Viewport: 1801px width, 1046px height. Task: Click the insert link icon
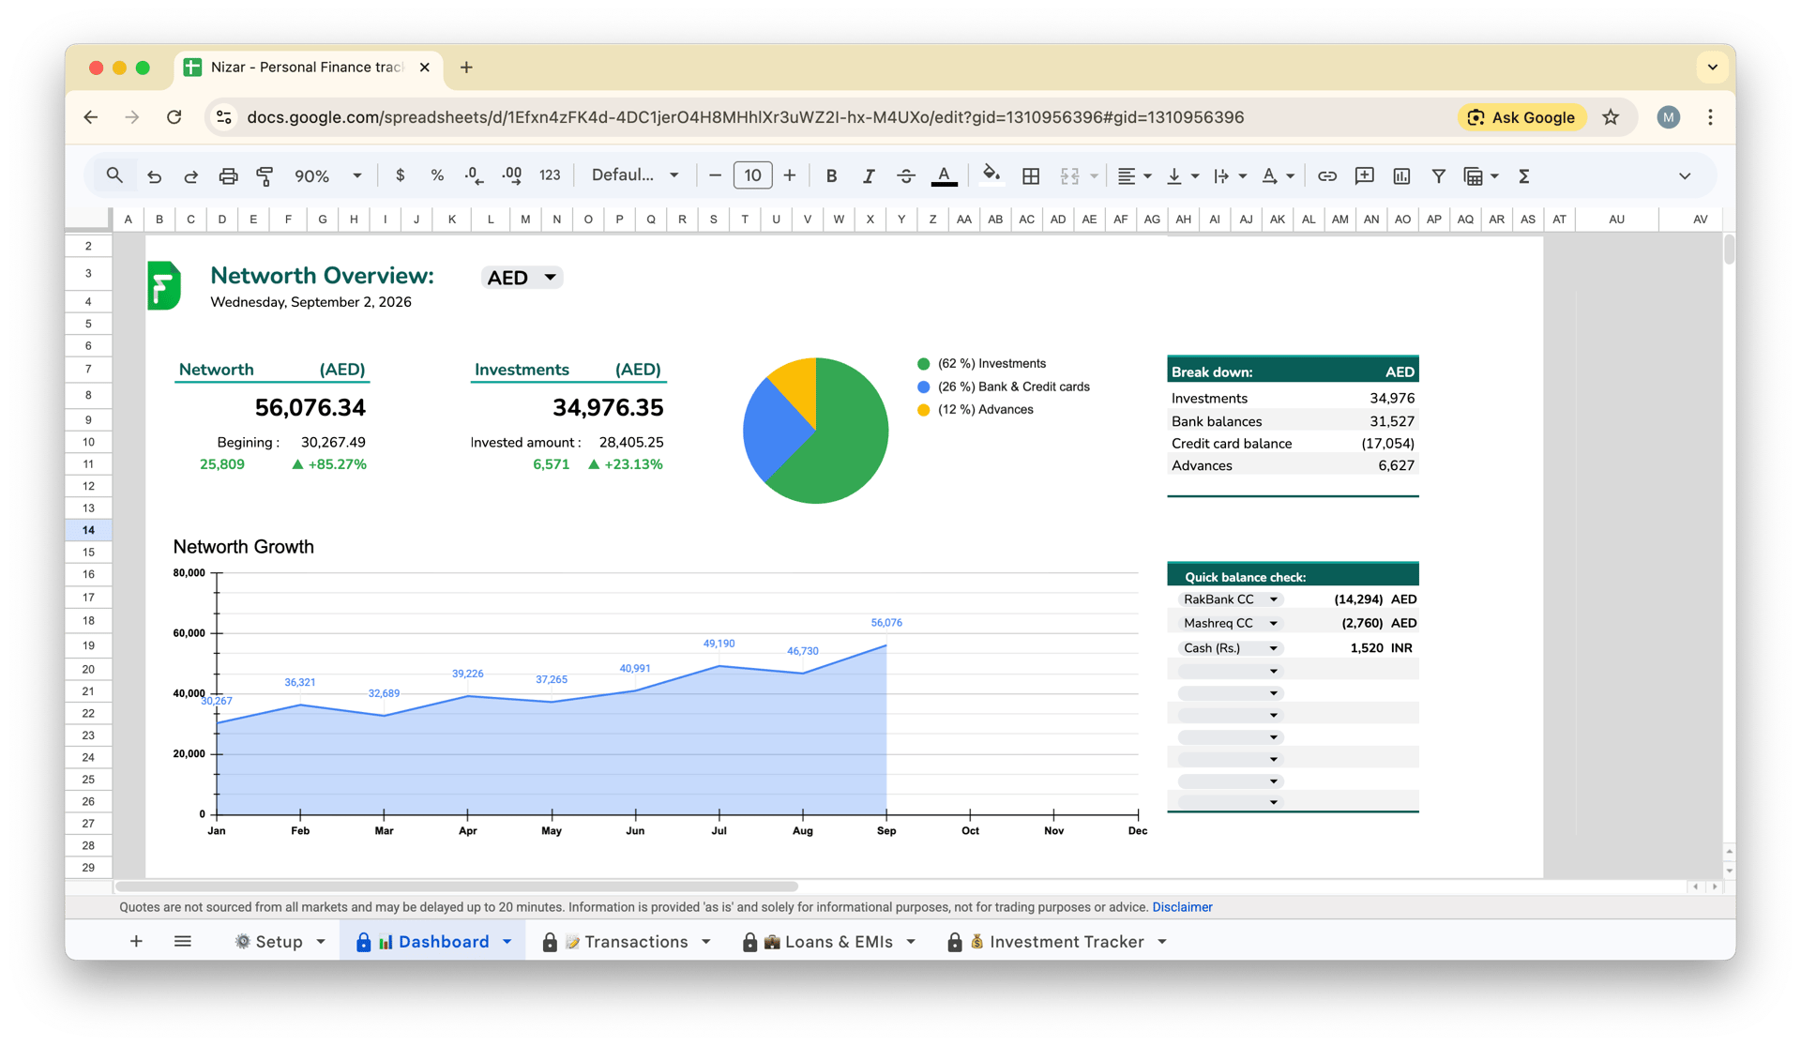(x=1326, y=175)
